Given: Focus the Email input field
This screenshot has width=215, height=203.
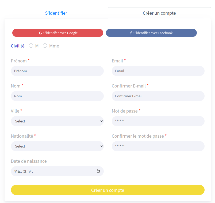Looking at the screenshot, I should 158,71.
